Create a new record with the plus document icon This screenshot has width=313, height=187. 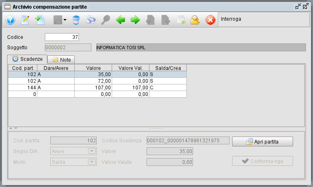coord(40,20)
